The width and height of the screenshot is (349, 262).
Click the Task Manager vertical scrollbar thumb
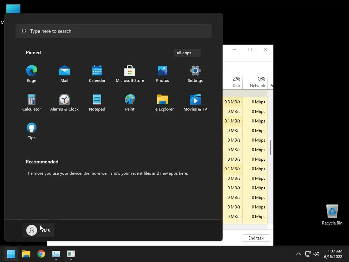[x=270, y=147]
